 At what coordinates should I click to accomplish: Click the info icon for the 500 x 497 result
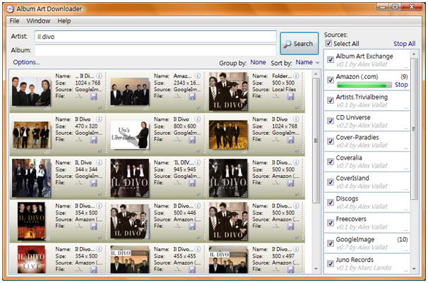point(296,249)
